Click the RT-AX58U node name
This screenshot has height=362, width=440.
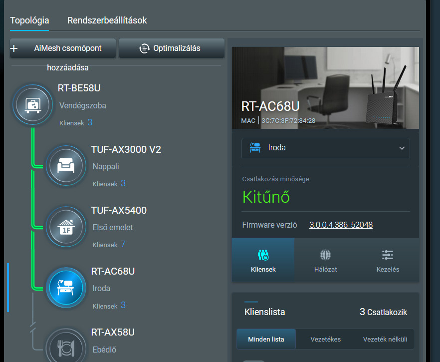click(113, 332)
